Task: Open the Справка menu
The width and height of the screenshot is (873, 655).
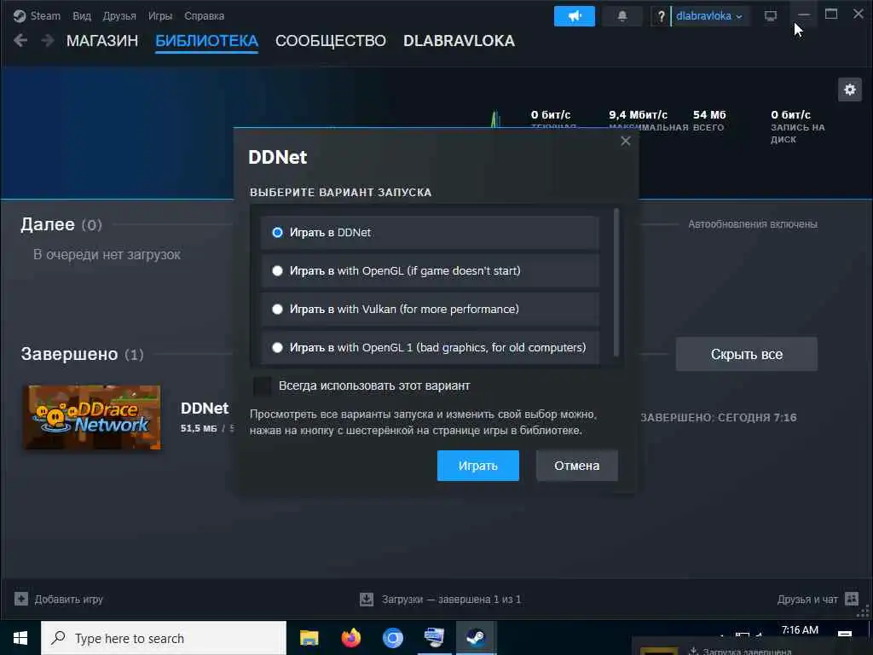Action: point(204,15)
